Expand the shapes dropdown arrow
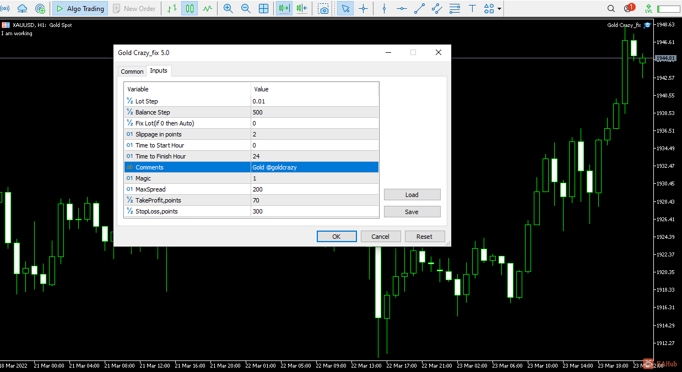This screenshot has height=372, width=682. pos(499,9)
